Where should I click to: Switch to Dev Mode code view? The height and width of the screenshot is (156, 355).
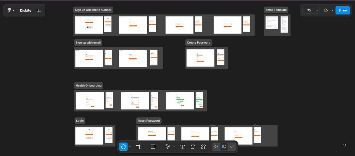point(232,147)
